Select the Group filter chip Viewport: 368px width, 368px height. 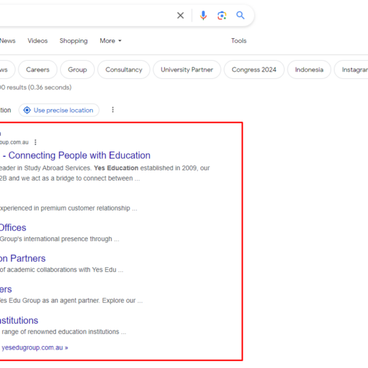pos(77,70)
